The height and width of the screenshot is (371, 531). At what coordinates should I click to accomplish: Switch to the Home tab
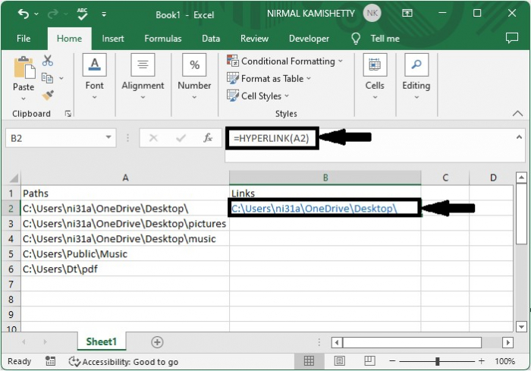point(70,38)
